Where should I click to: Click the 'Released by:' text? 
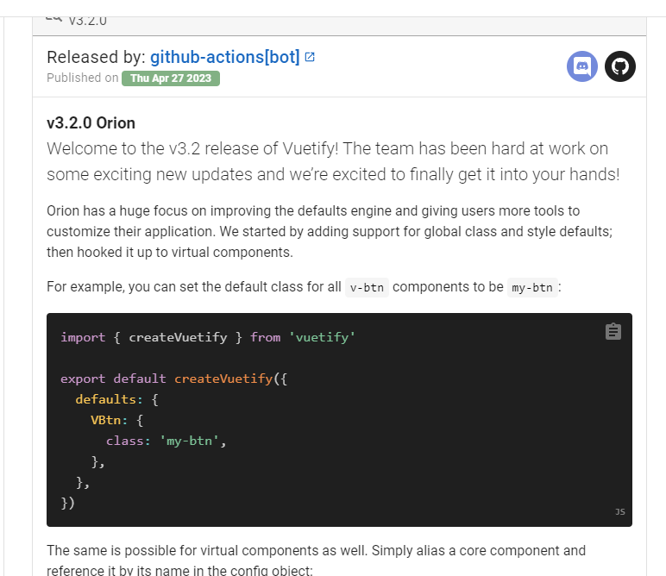96,57
